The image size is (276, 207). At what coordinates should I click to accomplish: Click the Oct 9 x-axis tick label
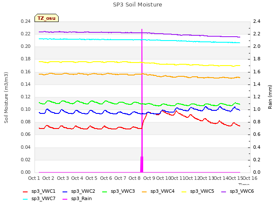[x=149, y=178]
